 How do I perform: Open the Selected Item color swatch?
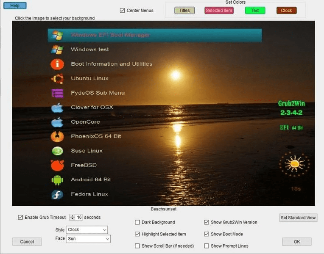pos(219,11)
